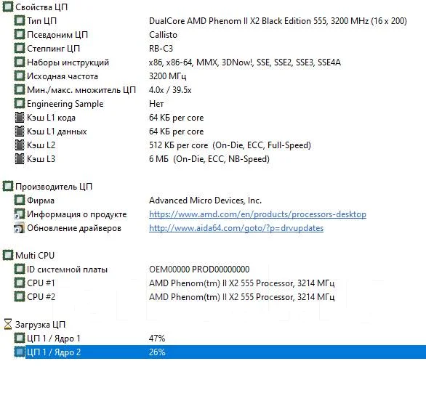The height and width of the screenshot is (393, 426).
Task: Click the icon next to Псевдоним ЦП
Action: [20, 34]
